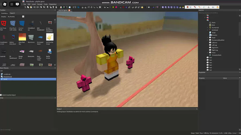This screenshot has width=241, height=135.
Task: Open the Tools menu
Action: click(46, 4)
